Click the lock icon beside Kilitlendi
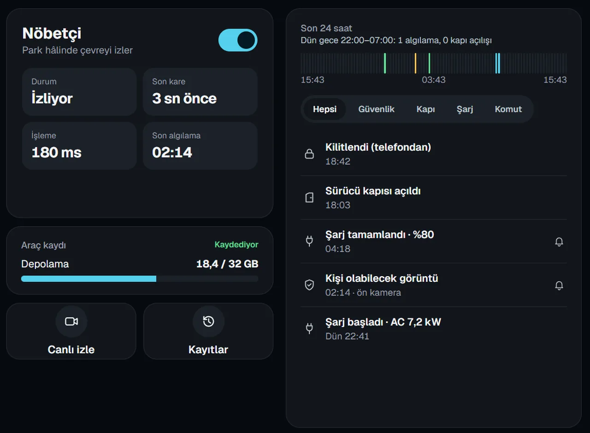The height and width of the screenshot is (433, 590). tap(309, 154)
